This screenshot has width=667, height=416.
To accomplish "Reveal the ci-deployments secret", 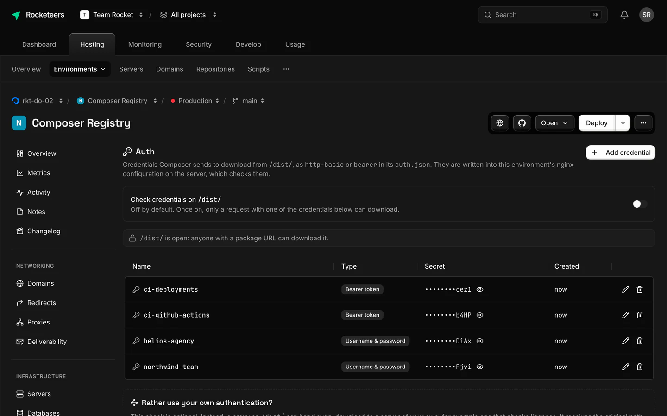I will coord(480,289).
